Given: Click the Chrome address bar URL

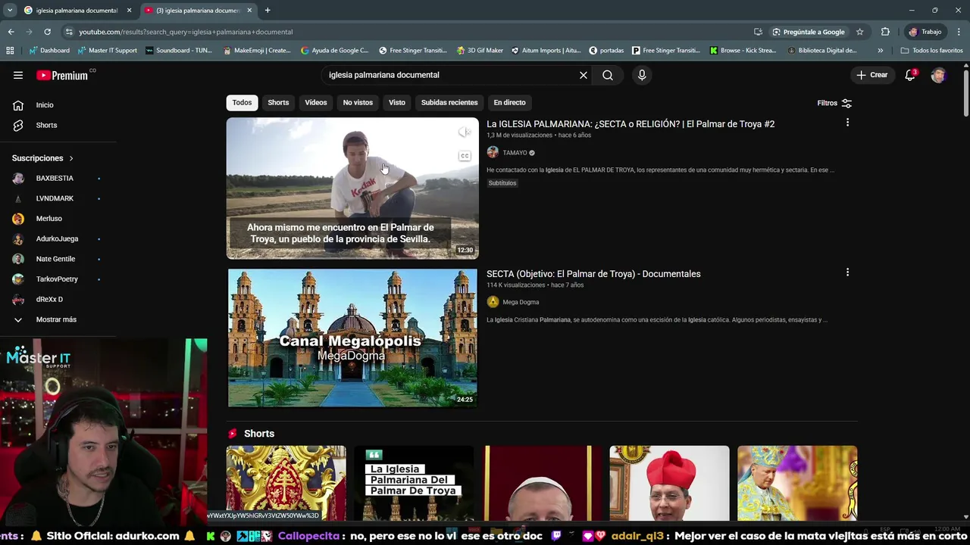Looking at the screenshot, I should [186, 32].
